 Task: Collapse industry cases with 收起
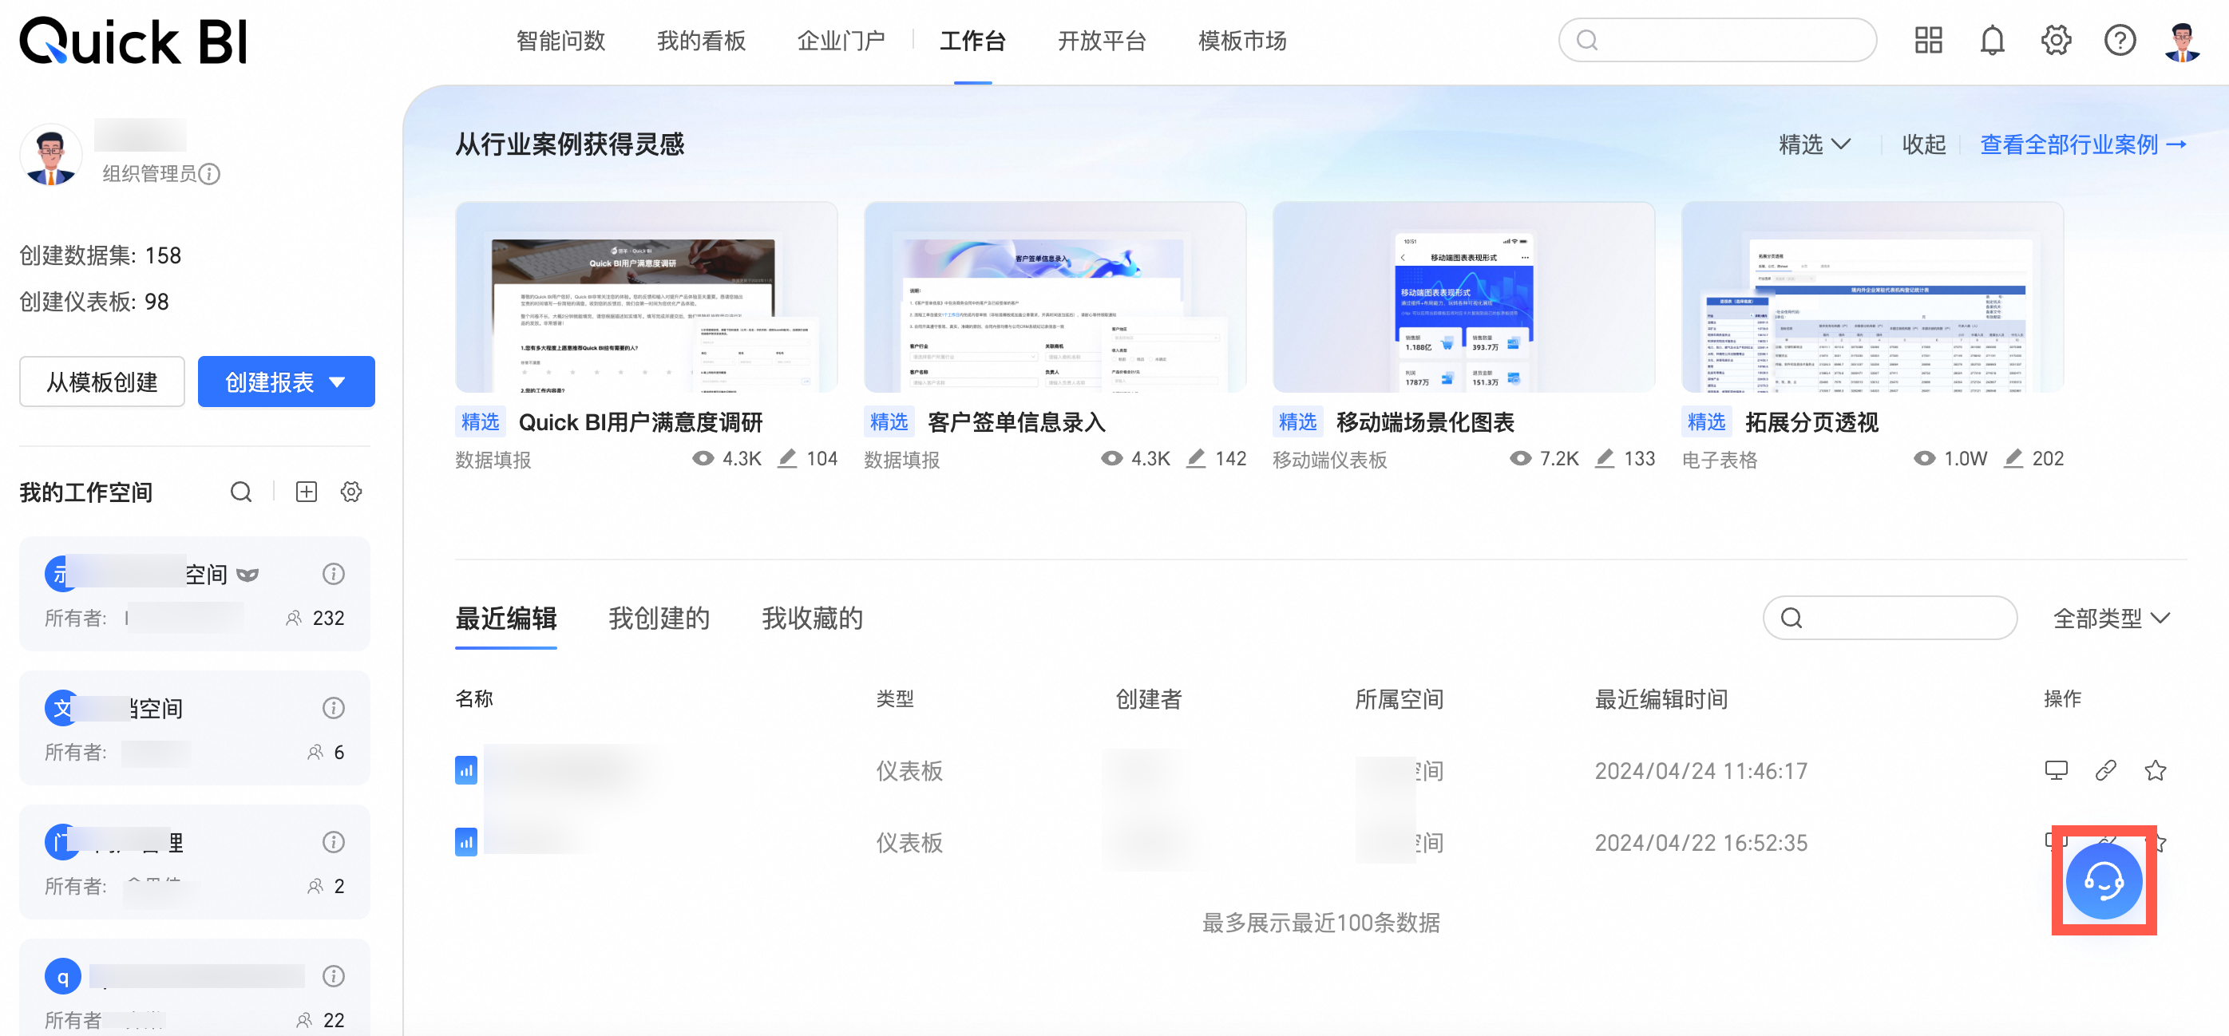pos(1922,144)
